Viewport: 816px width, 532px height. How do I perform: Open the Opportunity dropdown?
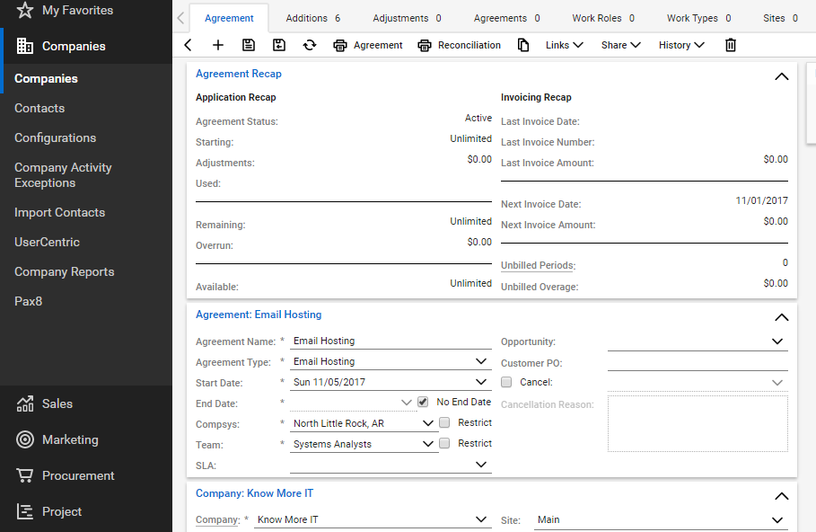tap(777, 341)
